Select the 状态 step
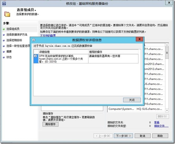 9,57
